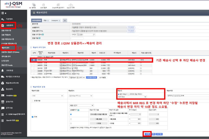Open Q-재고관리 in sidebar
This screenshot has height=139, width=209.
tap(5, 61)
